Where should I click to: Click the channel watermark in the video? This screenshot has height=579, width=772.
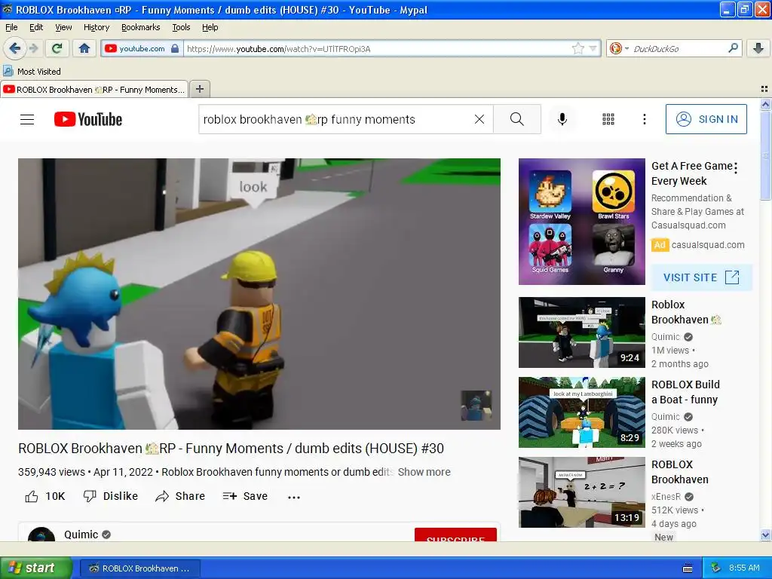pos(476,405)
